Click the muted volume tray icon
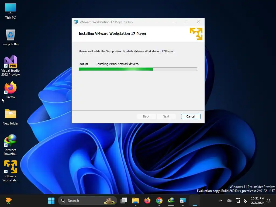The height and width of the screenshot is (207, 276). 245,201
